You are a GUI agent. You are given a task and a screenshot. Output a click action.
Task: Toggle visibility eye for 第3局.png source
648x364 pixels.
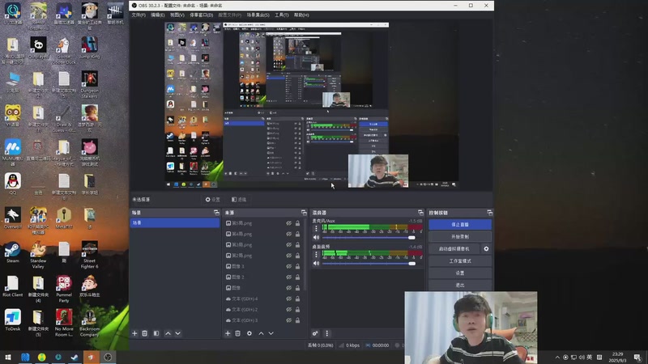point(289,245)
